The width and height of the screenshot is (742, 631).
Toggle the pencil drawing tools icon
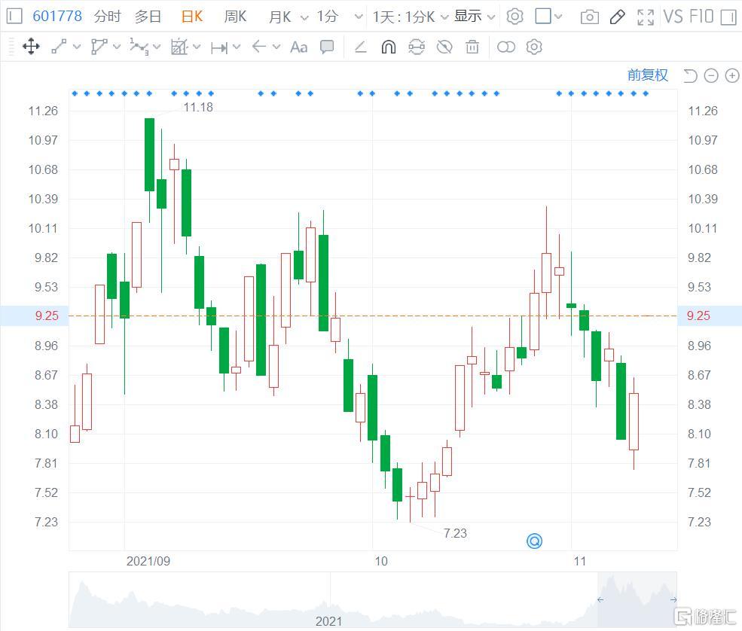pos(617,17)
